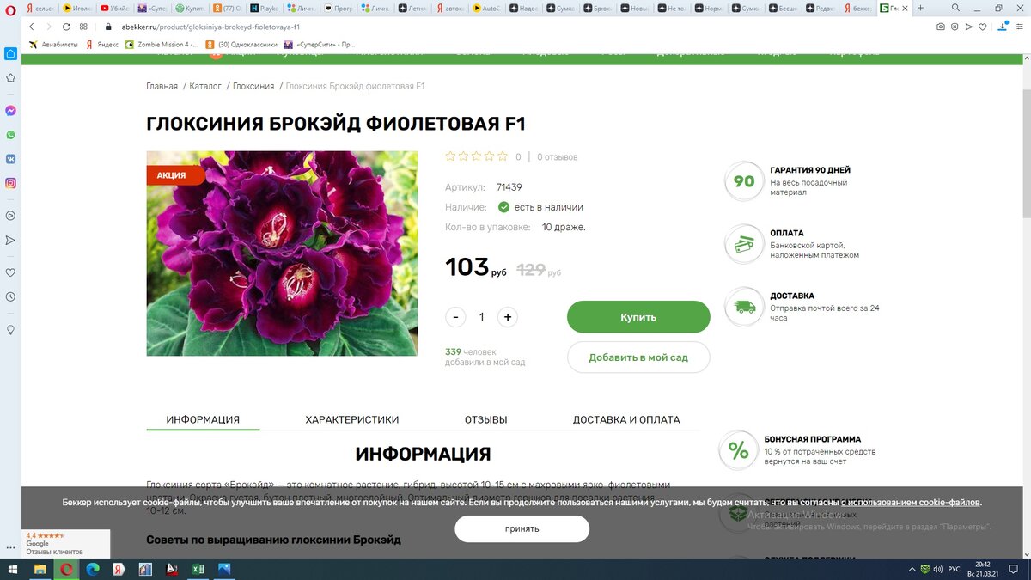Go to Каталог breadcrumb link
The width and height of the screenshot is (1031, 580).
pos(205,86)
